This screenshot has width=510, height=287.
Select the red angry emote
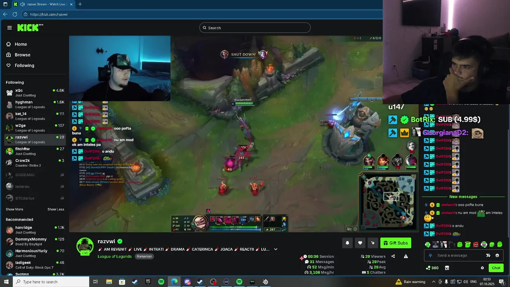476,244
